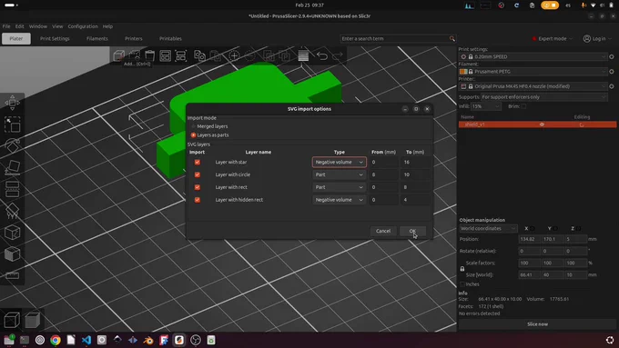The image size is (619, 348).
Task: Click the Delete toolbar icon
Action: point(149,55)
